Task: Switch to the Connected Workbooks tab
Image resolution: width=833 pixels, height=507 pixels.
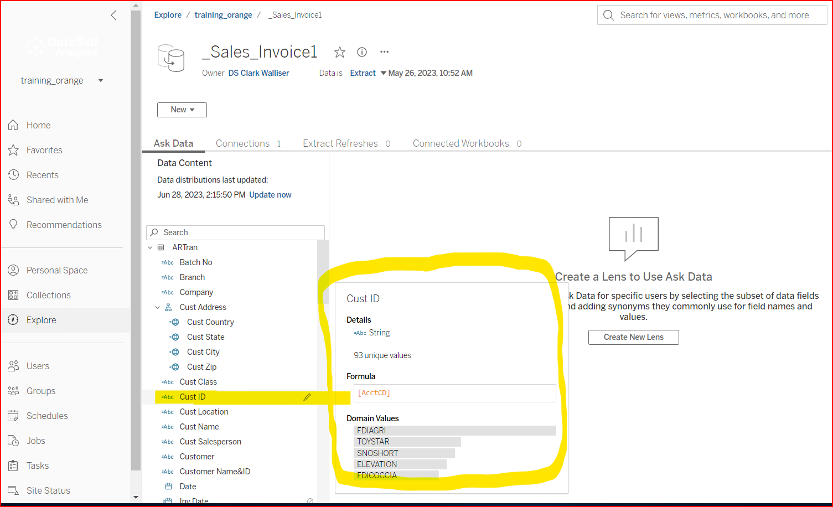Action: (461, 143)
